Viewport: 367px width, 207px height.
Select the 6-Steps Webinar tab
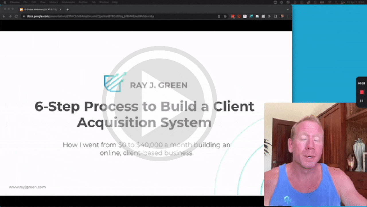[x=41, y=9]
